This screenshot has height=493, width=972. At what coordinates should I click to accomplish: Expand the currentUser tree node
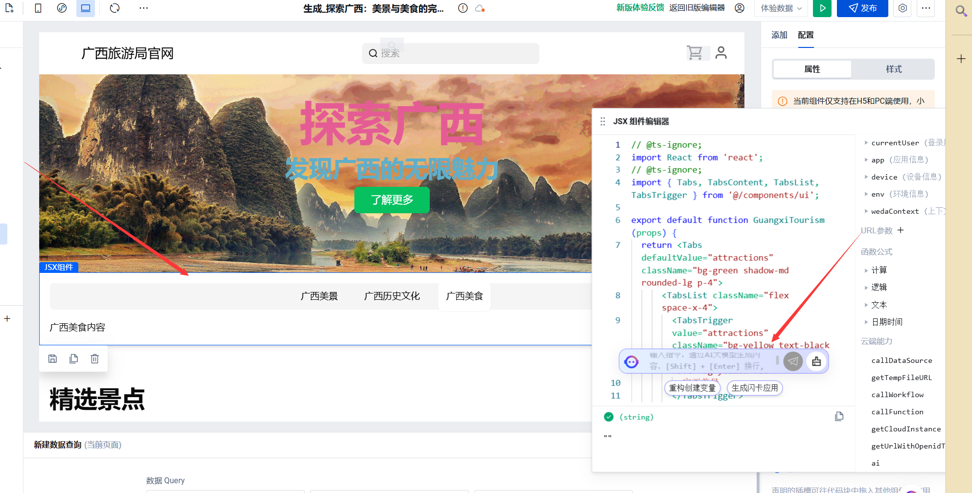click(866, 143)
